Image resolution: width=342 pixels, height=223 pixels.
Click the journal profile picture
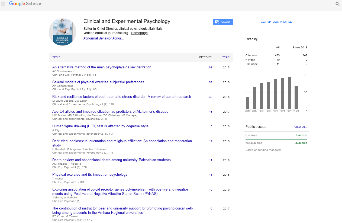[x=63, y=32]
